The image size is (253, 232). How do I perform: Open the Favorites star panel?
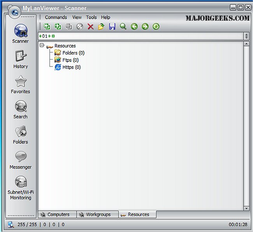(21, 84)
